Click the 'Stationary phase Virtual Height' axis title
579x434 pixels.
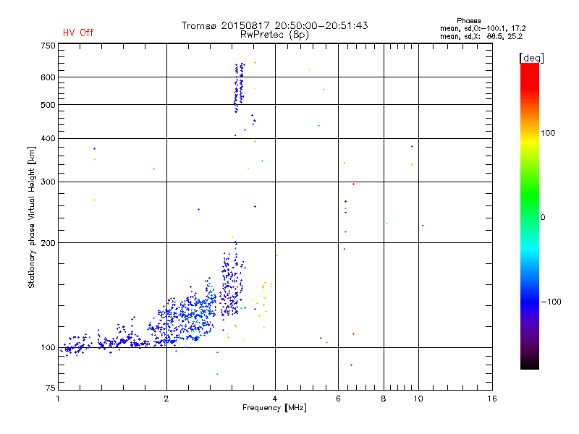[32, 217]
